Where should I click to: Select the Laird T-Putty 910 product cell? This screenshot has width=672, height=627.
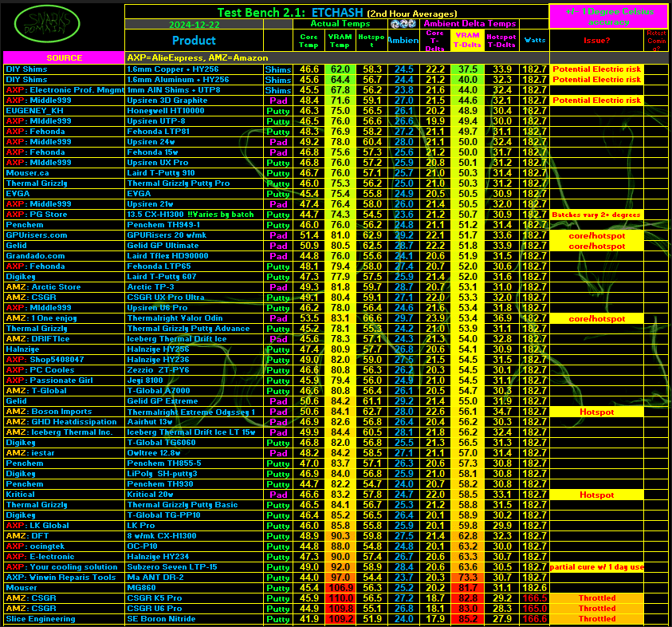tap(195, 173)
